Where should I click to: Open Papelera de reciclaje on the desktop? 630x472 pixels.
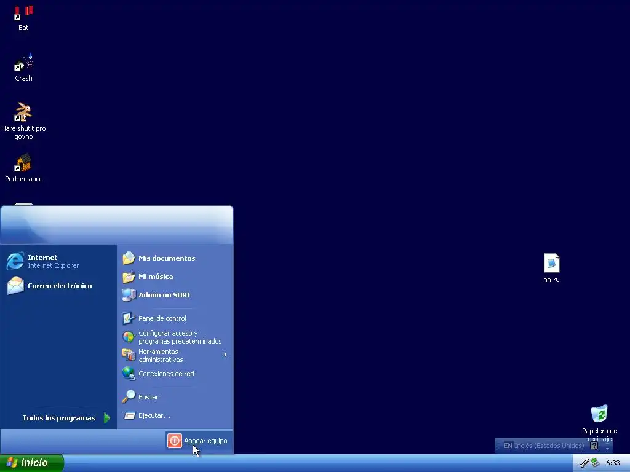[x=599, y=423]
